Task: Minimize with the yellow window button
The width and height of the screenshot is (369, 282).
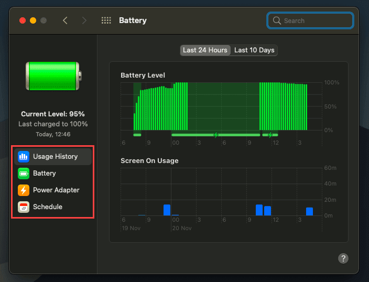Action: [33, 20]
